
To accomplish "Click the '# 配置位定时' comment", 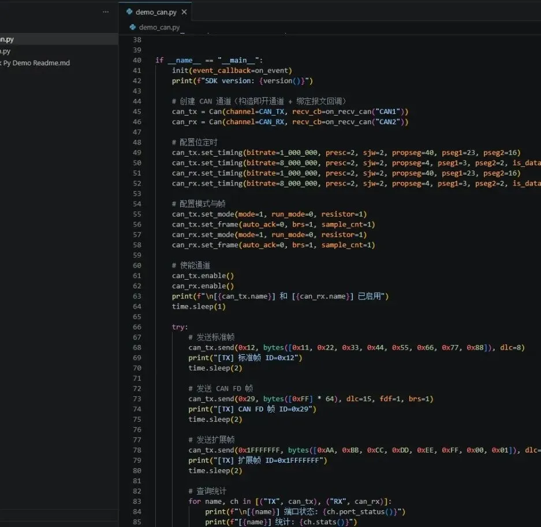I will tap(195, 142).
